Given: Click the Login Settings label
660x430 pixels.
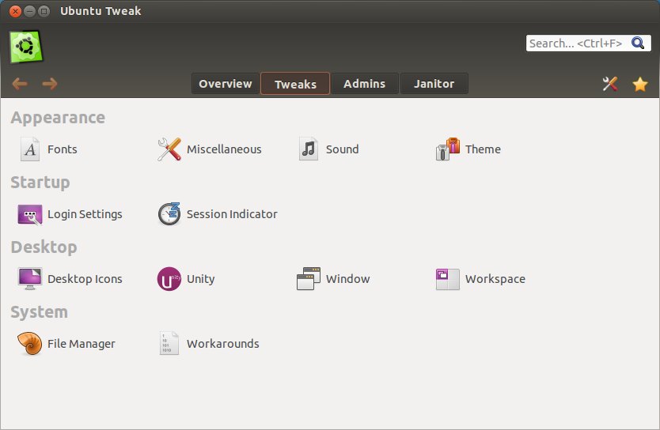Looking at the screenshot, I should pyautogui.click(x=85, y=214).
